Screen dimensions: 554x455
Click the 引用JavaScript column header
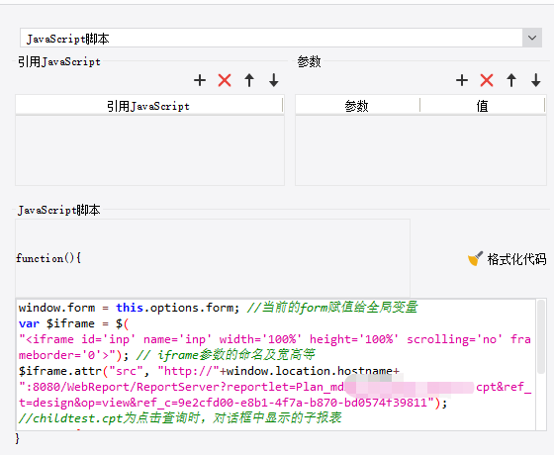(x=148, y=106)
